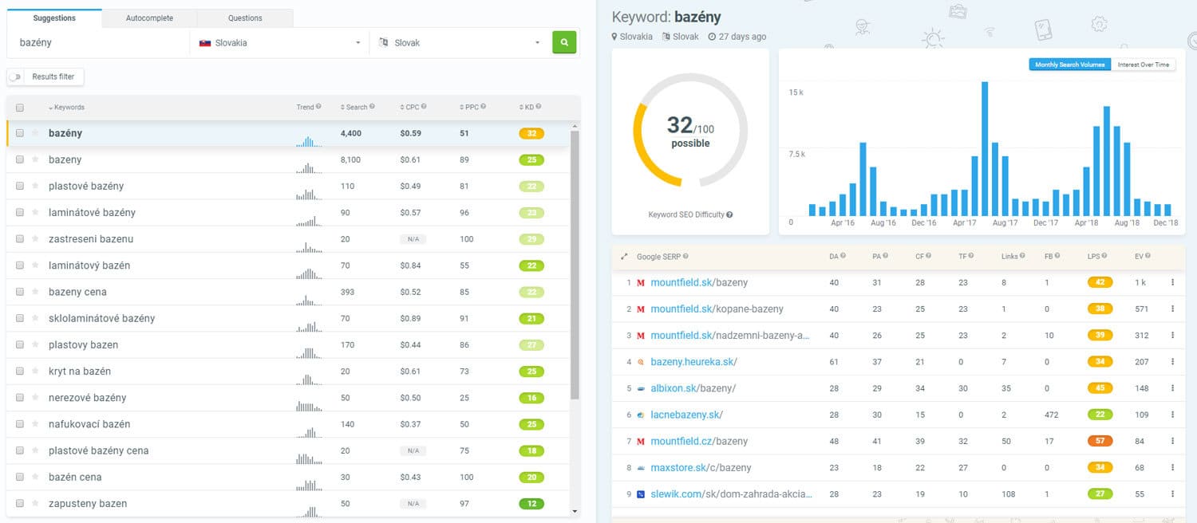Expand SERP table with arrows icon
Viewport: 1197px width, 523px height.
[x=624, y=257]
